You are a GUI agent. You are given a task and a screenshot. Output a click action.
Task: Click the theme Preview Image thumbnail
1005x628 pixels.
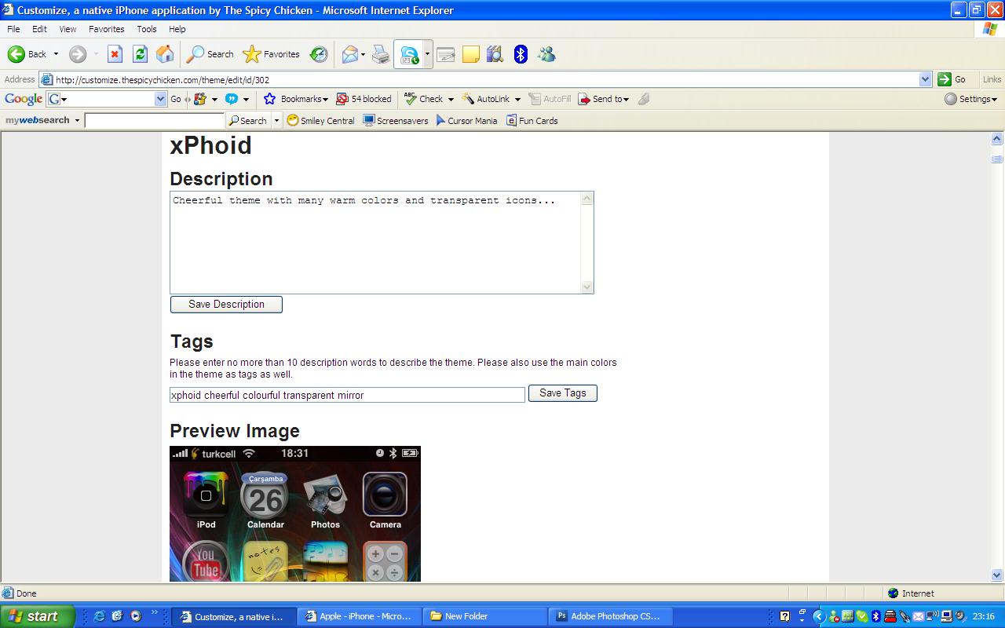pyautogui.click(x=295, y=514)
